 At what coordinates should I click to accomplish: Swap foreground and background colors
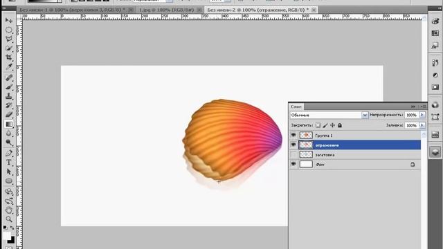point(12,228)
